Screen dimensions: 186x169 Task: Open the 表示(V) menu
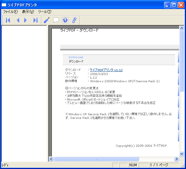coord(28,12)
